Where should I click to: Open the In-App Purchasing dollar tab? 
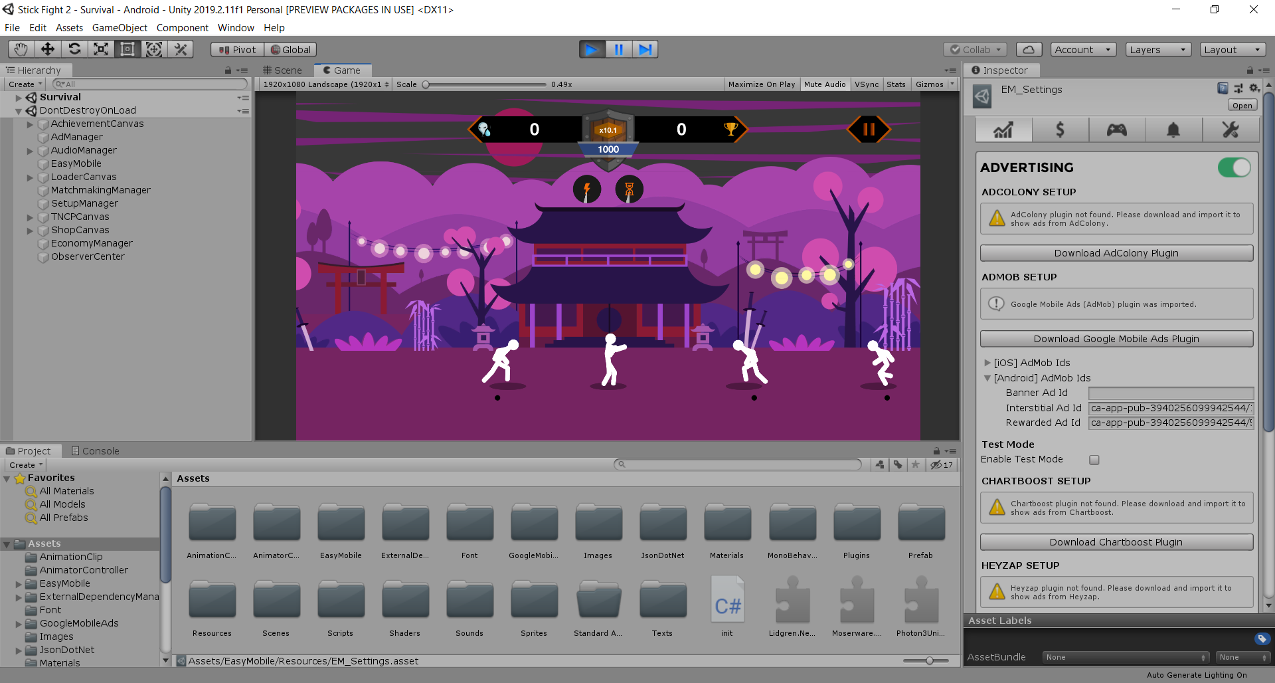coord(1061,130)
